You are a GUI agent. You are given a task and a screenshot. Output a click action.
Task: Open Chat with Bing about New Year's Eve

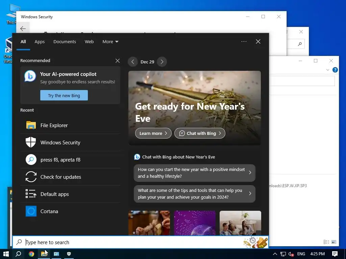click(175, 157)
